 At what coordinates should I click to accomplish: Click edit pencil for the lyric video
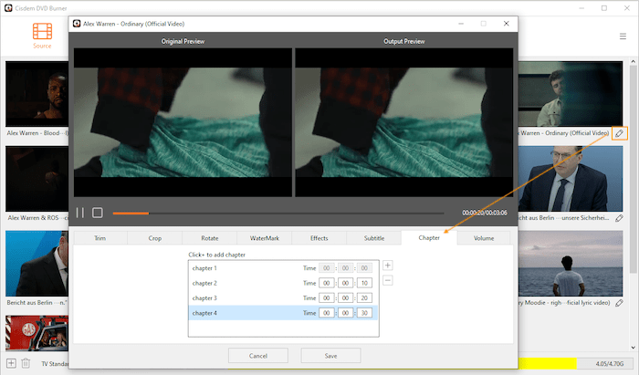pyautogui.click(x=620, y=303)
